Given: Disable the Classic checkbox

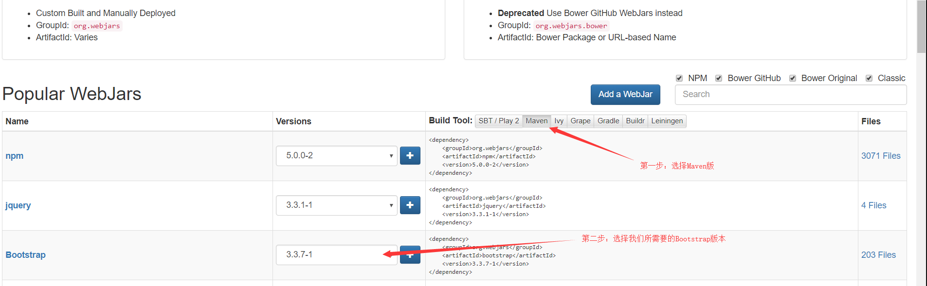Looking at the screenshot, I should coord(869,78).
